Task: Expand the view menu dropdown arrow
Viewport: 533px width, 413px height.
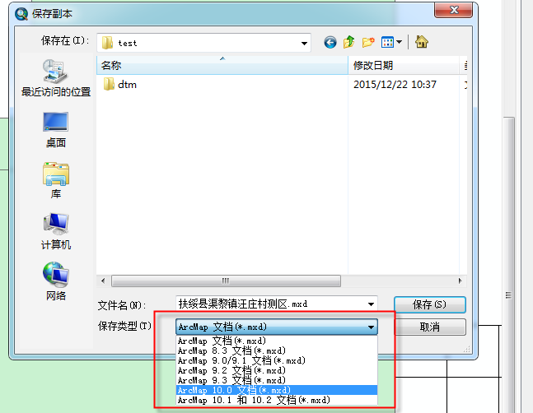Action: (x=399, y=43)
